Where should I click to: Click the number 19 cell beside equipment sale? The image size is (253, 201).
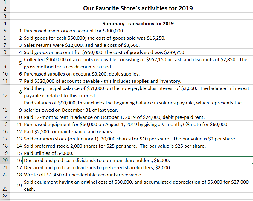click(x=20, y=185)
